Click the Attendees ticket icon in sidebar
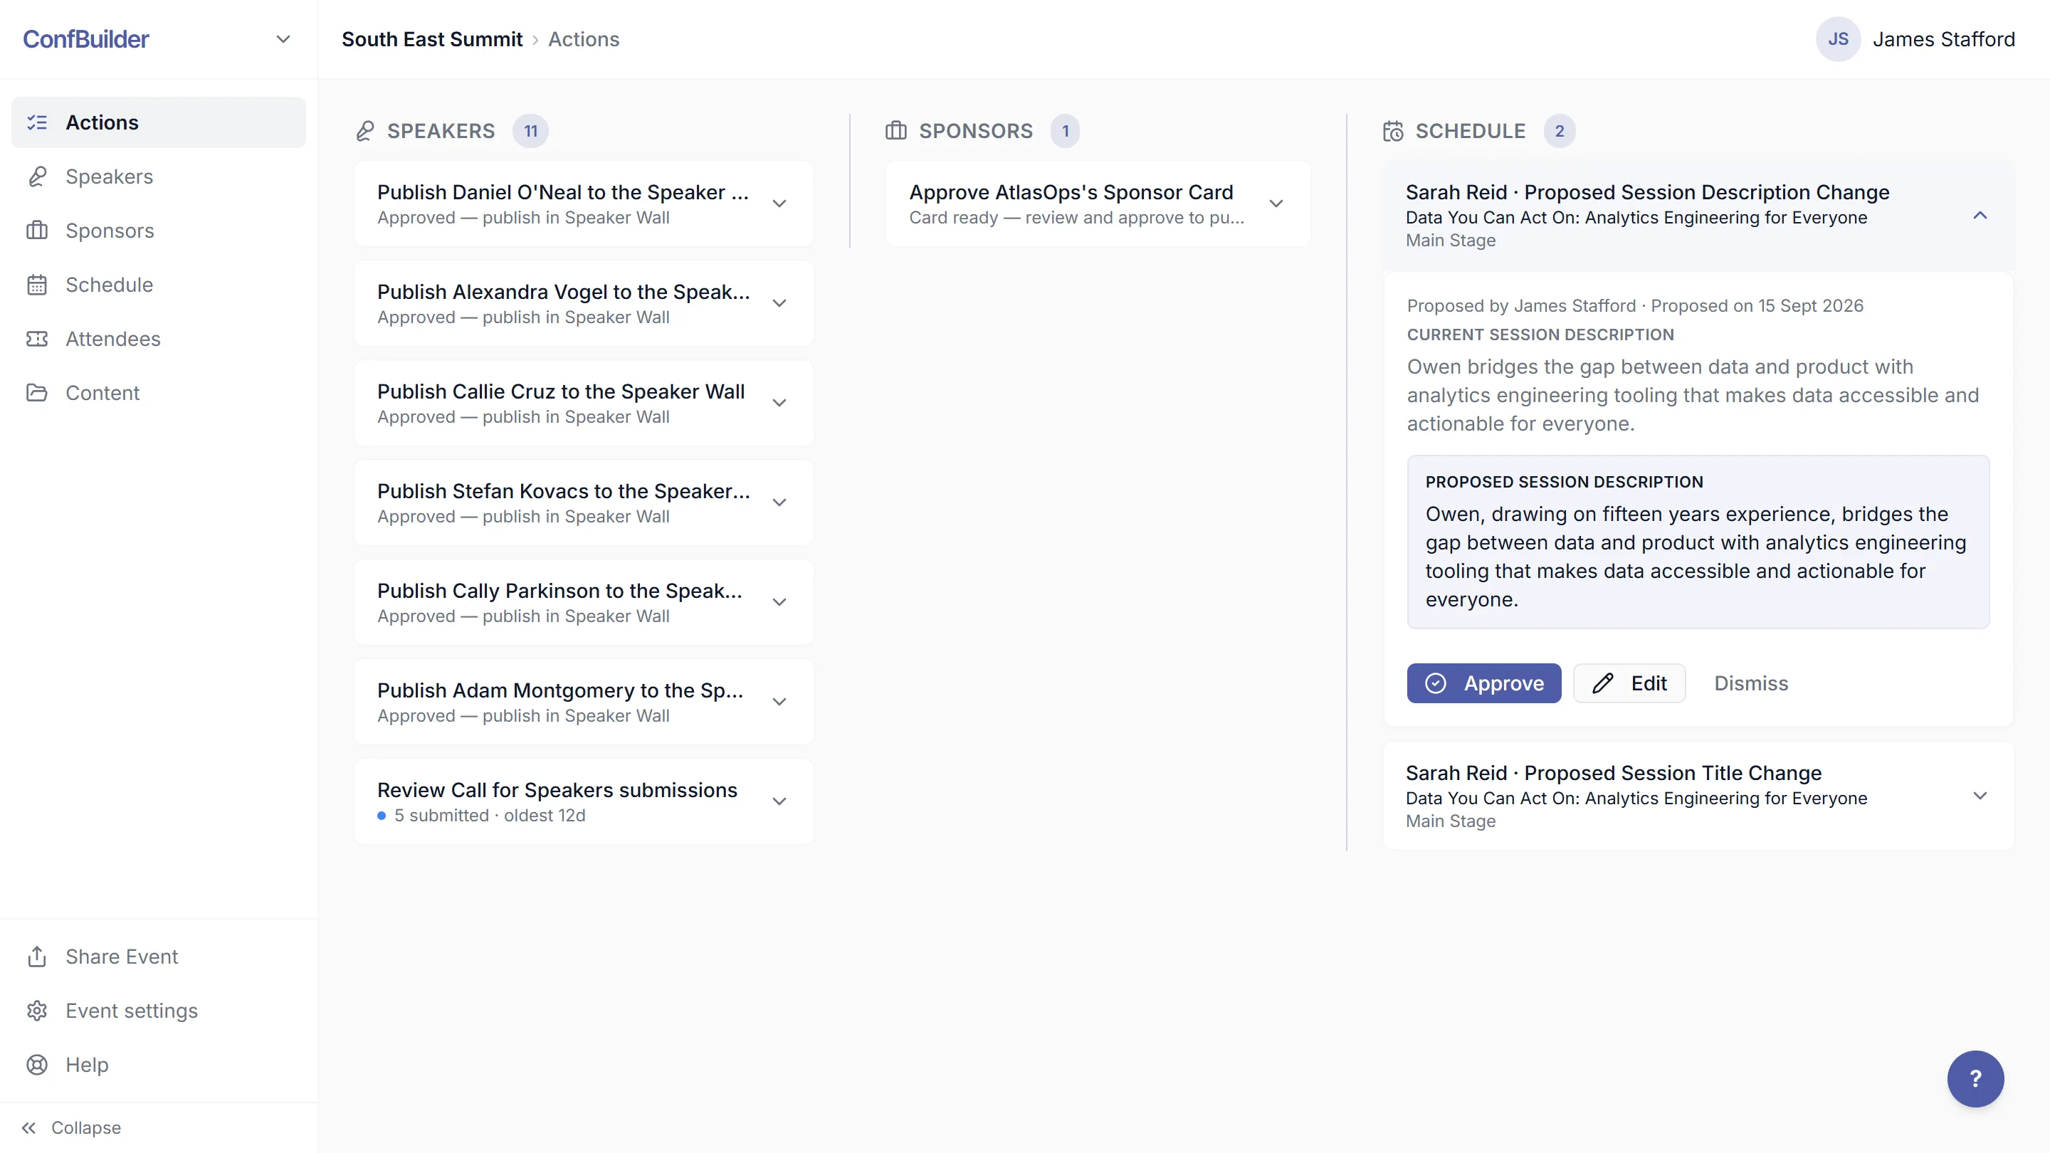2050x1153 pixels. (x=36, y=339)
